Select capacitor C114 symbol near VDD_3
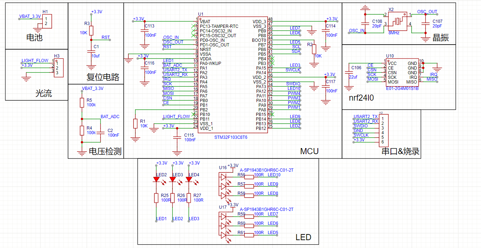 [x=325, y=31]
